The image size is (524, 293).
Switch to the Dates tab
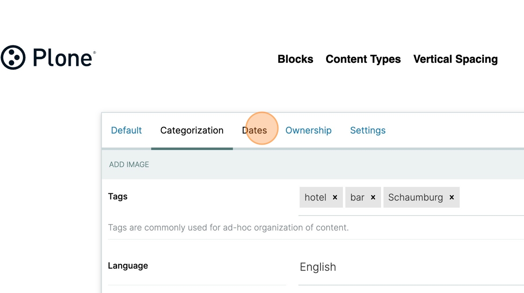pyautogui.click(x=255, y=131)
